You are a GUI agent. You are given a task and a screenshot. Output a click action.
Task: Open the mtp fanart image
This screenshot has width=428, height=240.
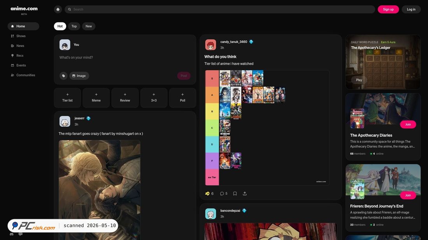pos(100,190)
